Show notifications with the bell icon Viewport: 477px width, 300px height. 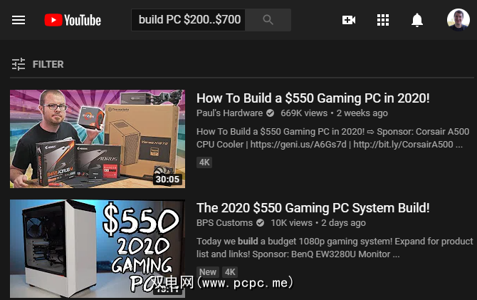coord(417,20)
